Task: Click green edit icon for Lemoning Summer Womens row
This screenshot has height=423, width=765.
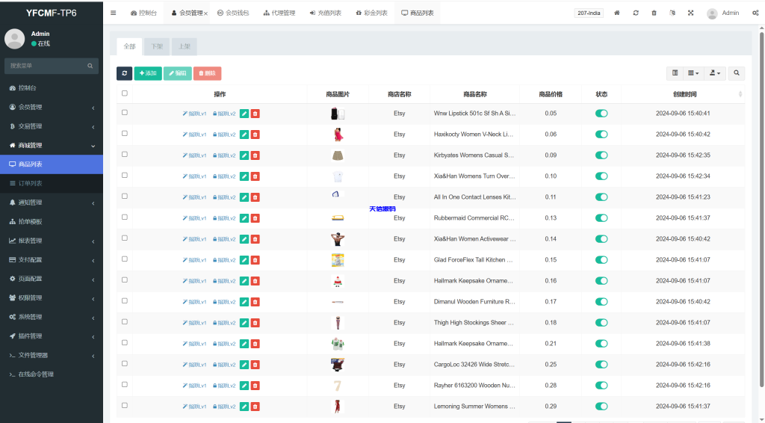Action: pyautogui.click(x=244, y=407)
